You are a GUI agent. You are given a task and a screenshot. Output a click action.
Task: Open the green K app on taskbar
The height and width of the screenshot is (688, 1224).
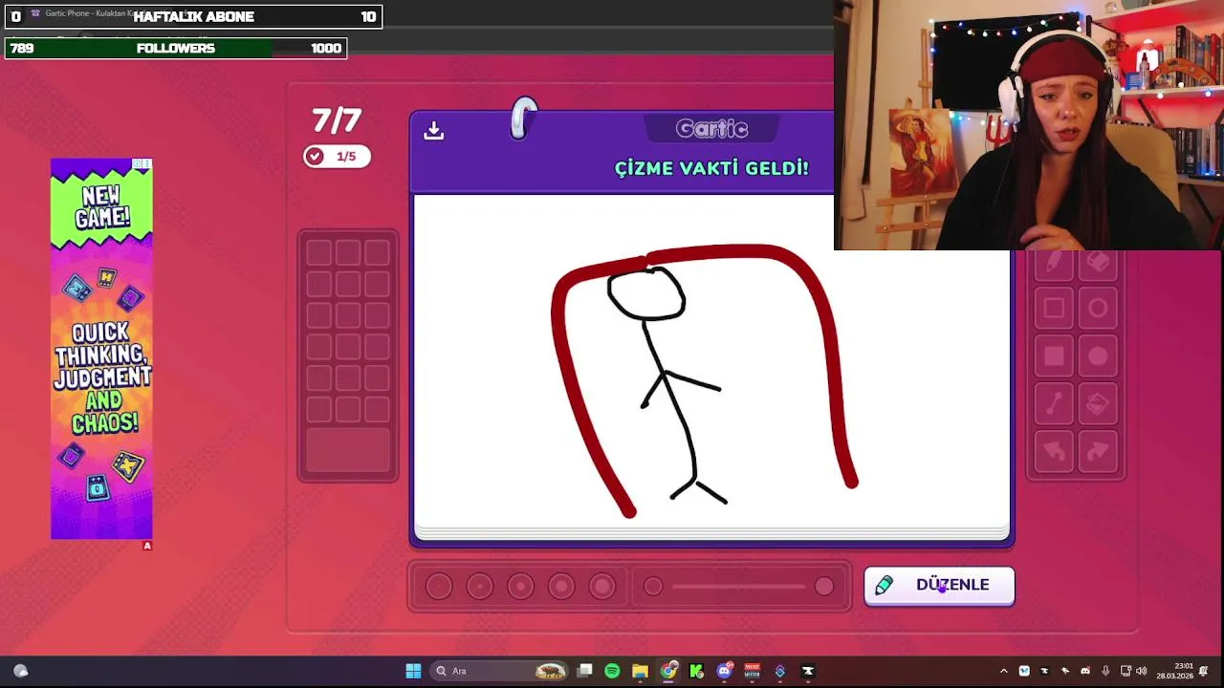pyautogui.click(x=696, y=671)
